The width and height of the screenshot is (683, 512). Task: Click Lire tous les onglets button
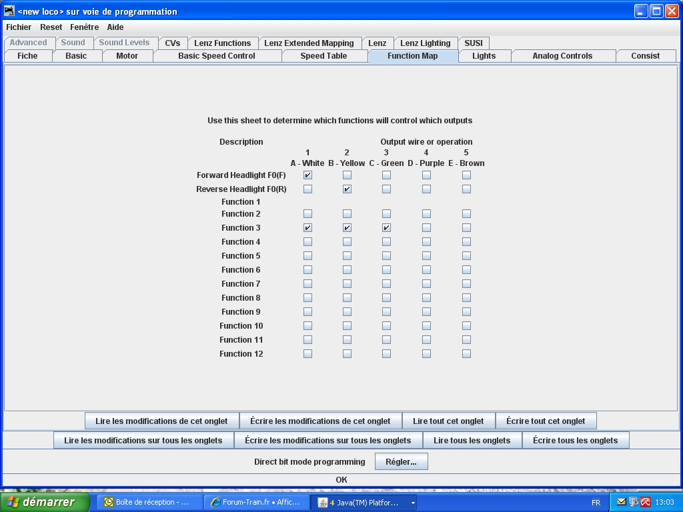[x=472, y=440]
